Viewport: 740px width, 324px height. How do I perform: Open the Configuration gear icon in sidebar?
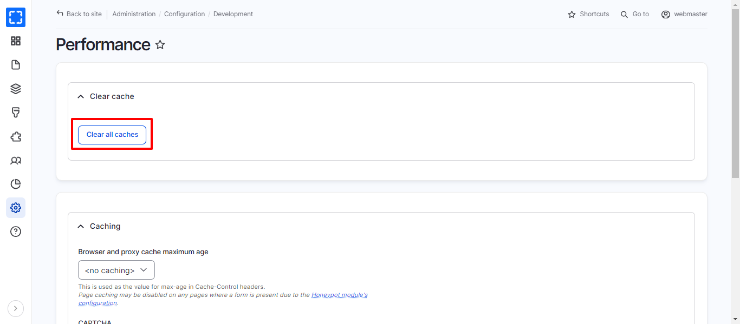coord(16,208)
